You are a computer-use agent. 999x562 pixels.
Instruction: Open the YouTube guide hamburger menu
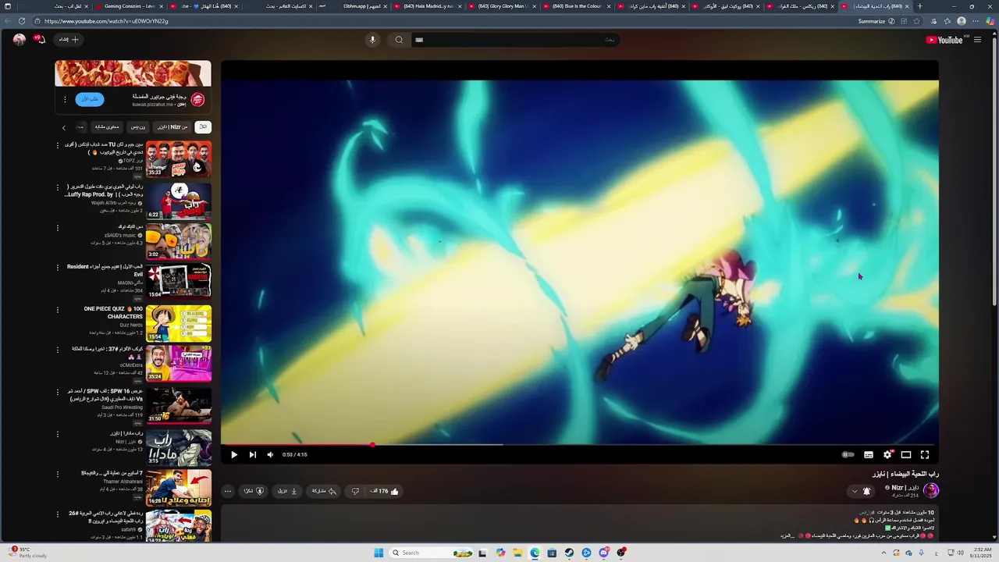(x=977, y=40)
